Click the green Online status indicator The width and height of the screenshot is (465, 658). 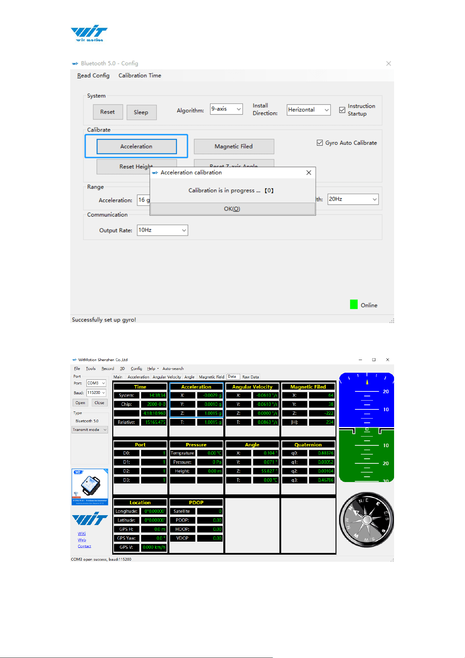(354, 304)
